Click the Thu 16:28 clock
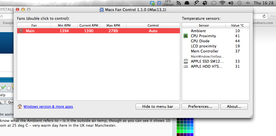Viewport: 276px width, 136px height. (264, 3)
